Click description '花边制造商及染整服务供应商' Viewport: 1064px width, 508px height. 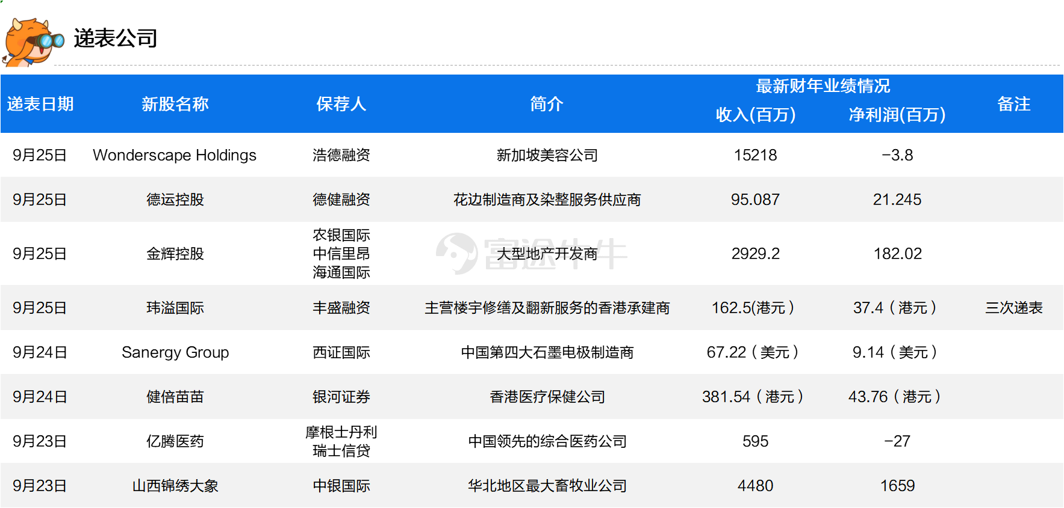click(547, 200)
